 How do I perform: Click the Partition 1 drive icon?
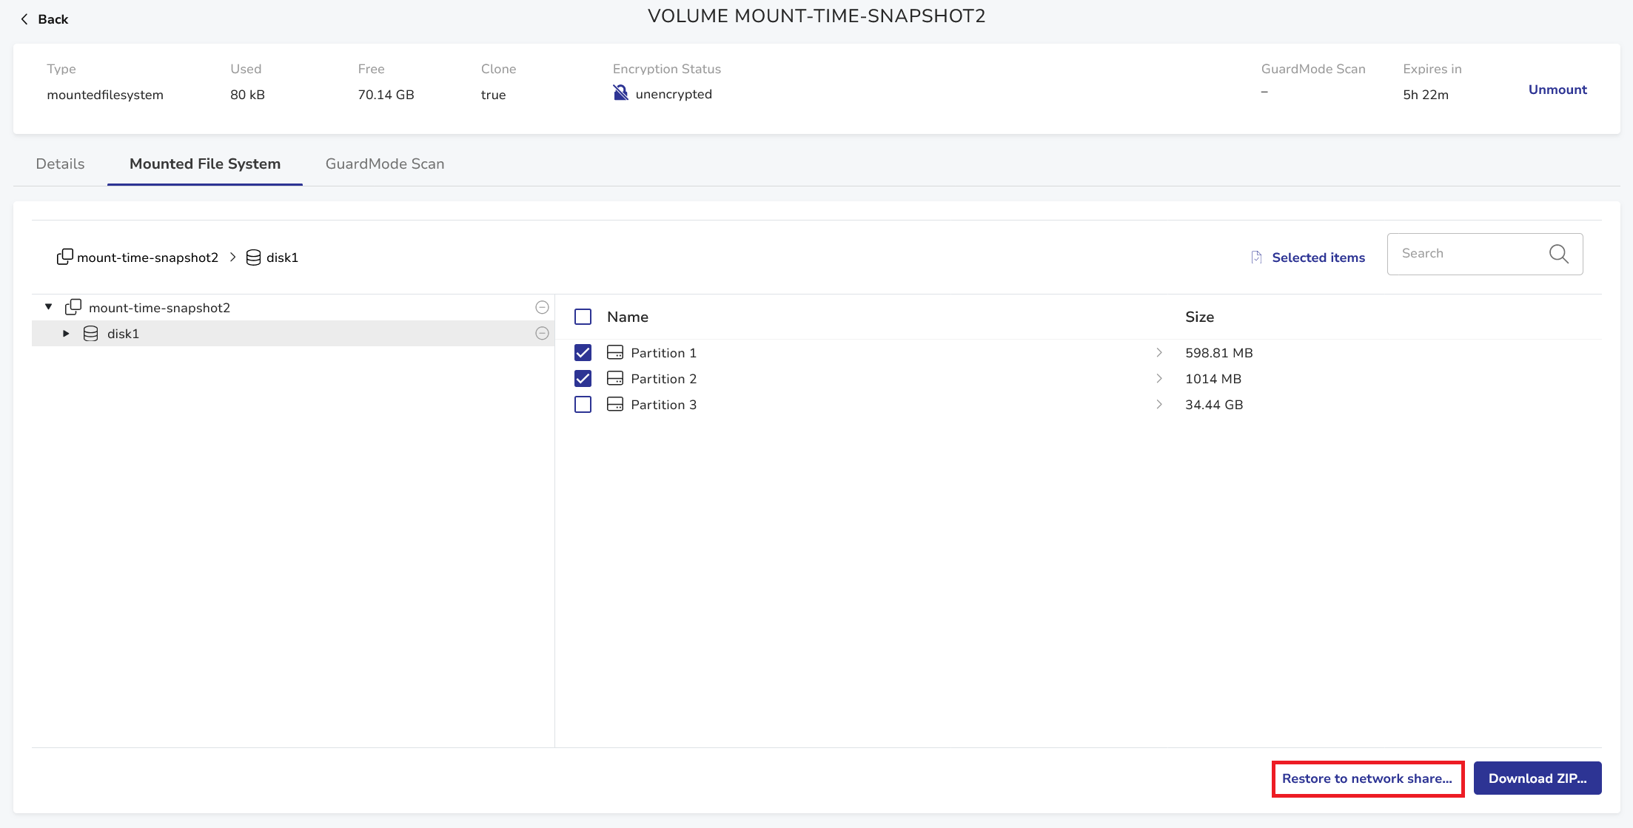(x=614, y=352)
